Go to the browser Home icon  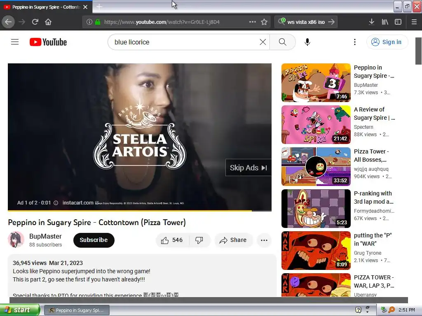(48, 22)
